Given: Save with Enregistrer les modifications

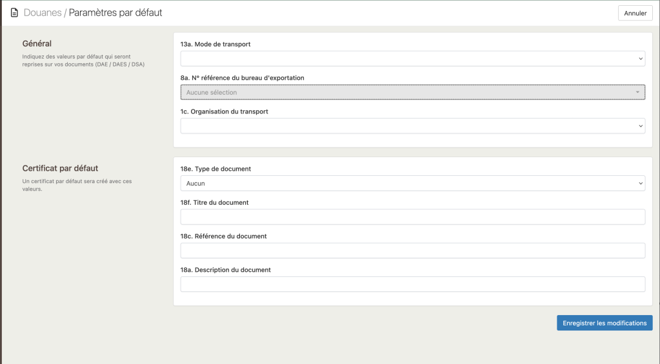Looking at the screenshot, I should 604,323.
